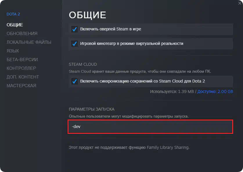Select the ЯЗЫК tab
The height and width of the screenshot is (172, 243).
13,51
